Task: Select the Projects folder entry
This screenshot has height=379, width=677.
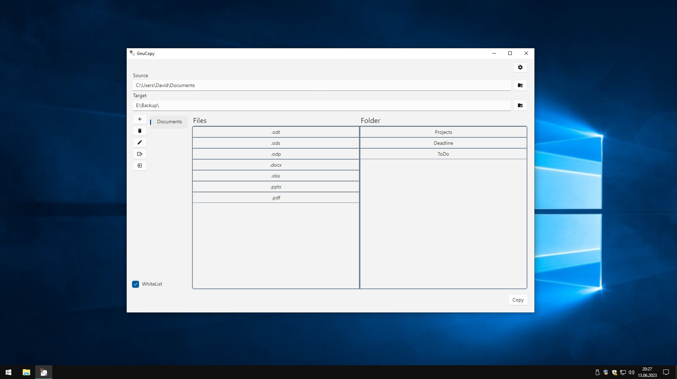Action: point(443,132)
